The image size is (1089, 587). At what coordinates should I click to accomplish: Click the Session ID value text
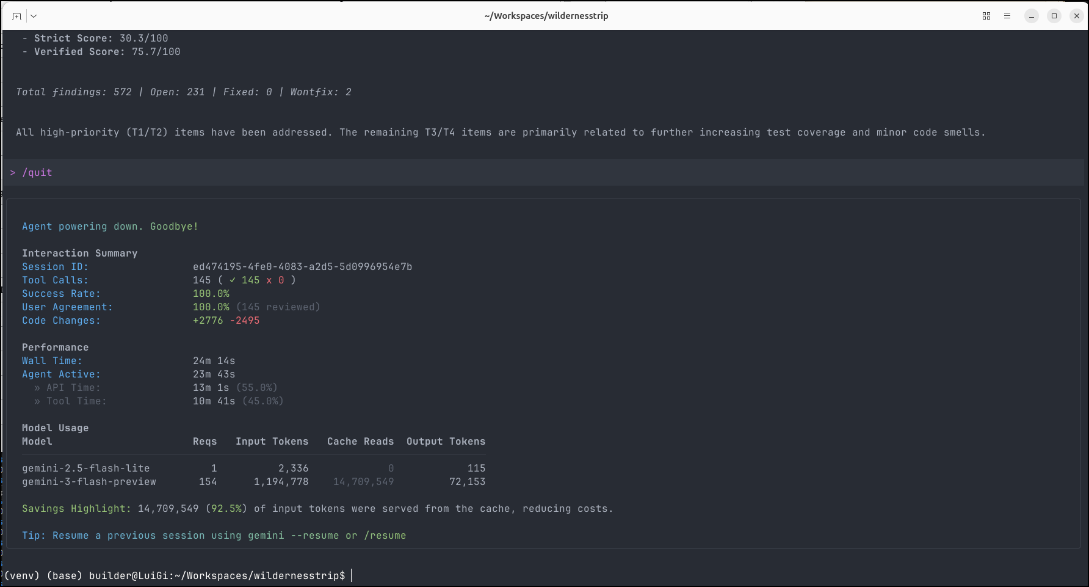pyautogui.click(x=302, y=267)
